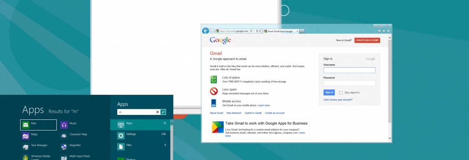Screen dimensions: 469x160
Task: Launch the Music app from results
Action: (x=69, y=125)
